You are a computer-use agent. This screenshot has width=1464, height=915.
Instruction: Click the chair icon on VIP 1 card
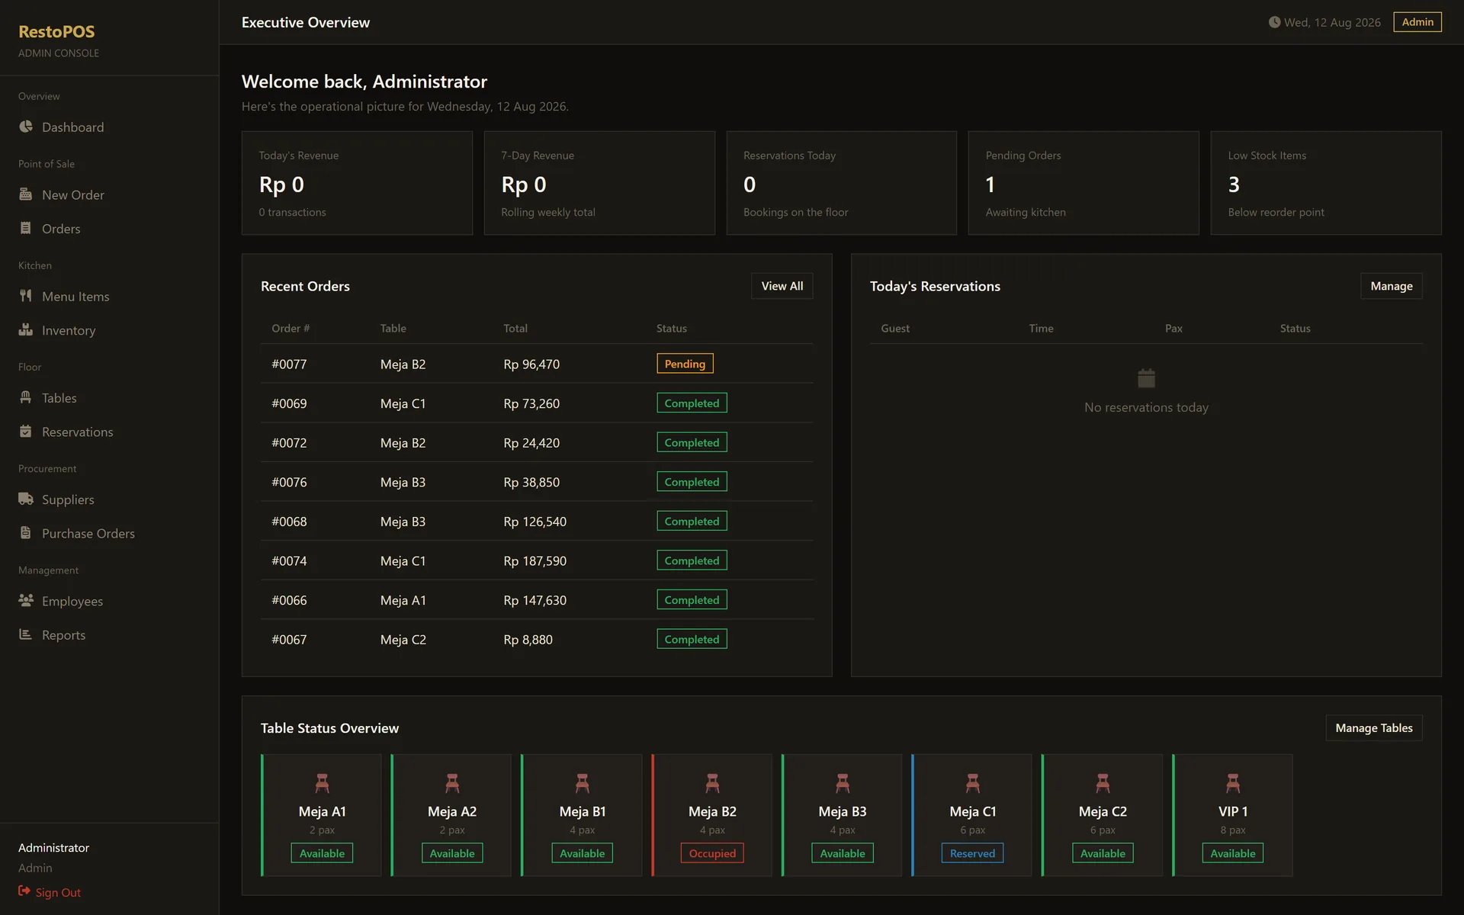1233,783
